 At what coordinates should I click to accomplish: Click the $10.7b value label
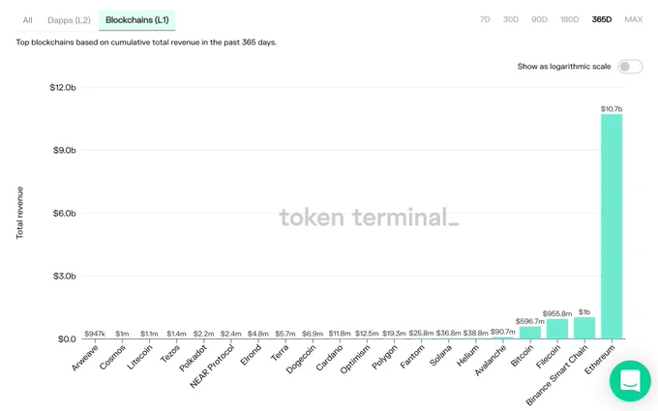click(x=612, y=109)
